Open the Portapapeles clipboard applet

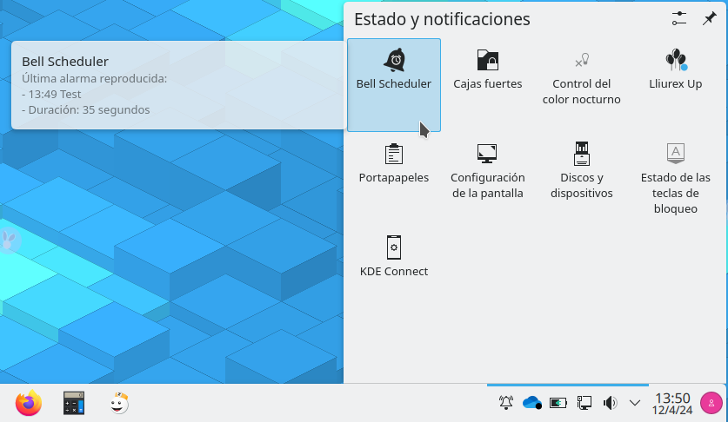pos(394,163)
